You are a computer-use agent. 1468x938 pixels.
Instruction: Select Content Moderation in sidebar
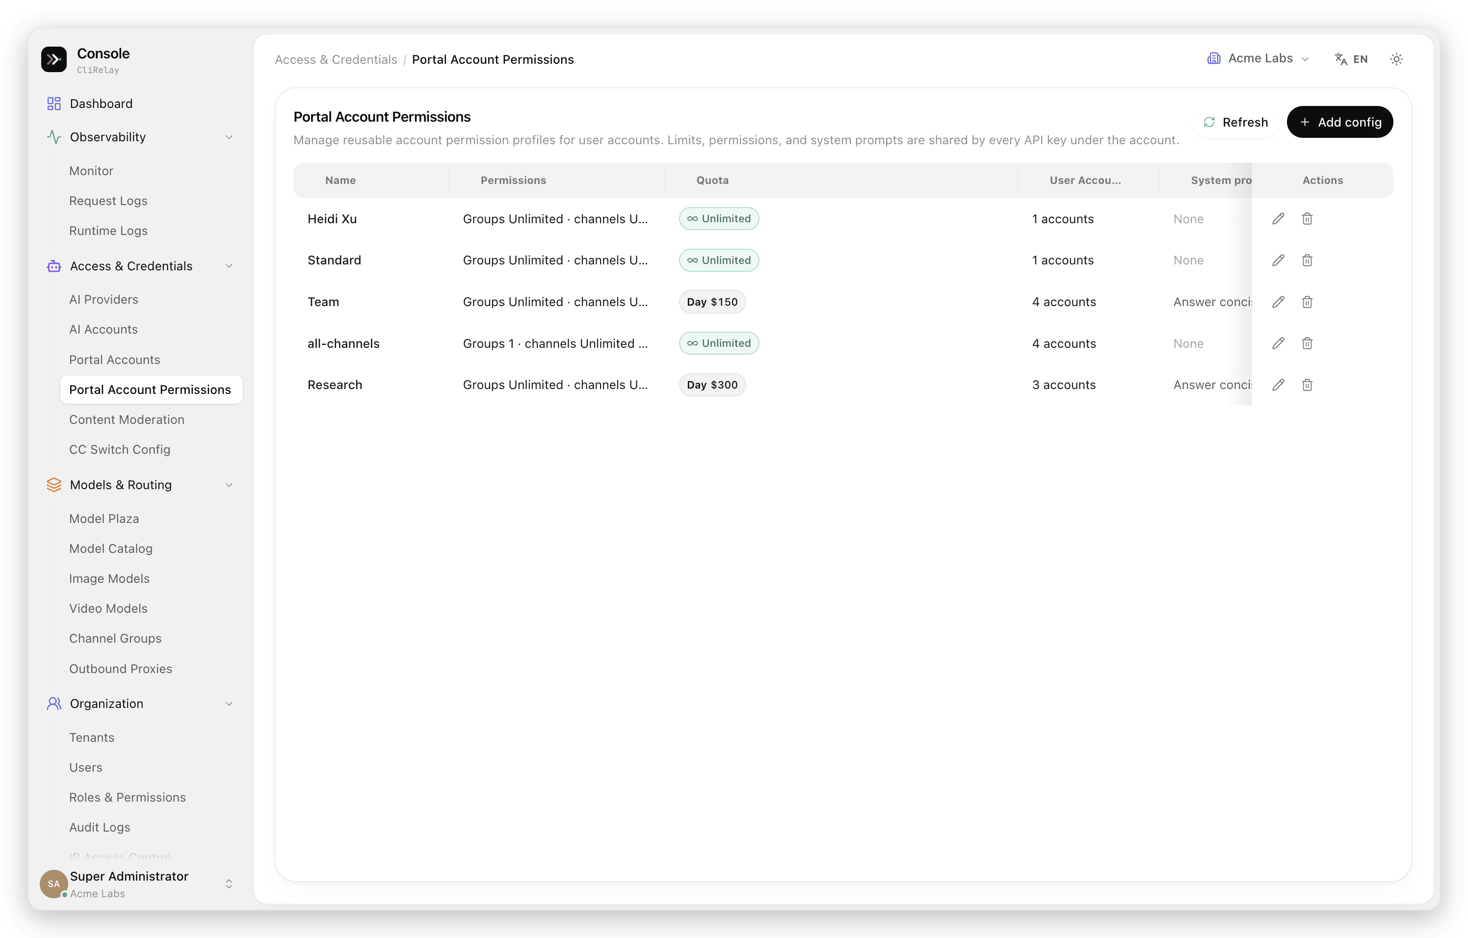click(127, 419)
